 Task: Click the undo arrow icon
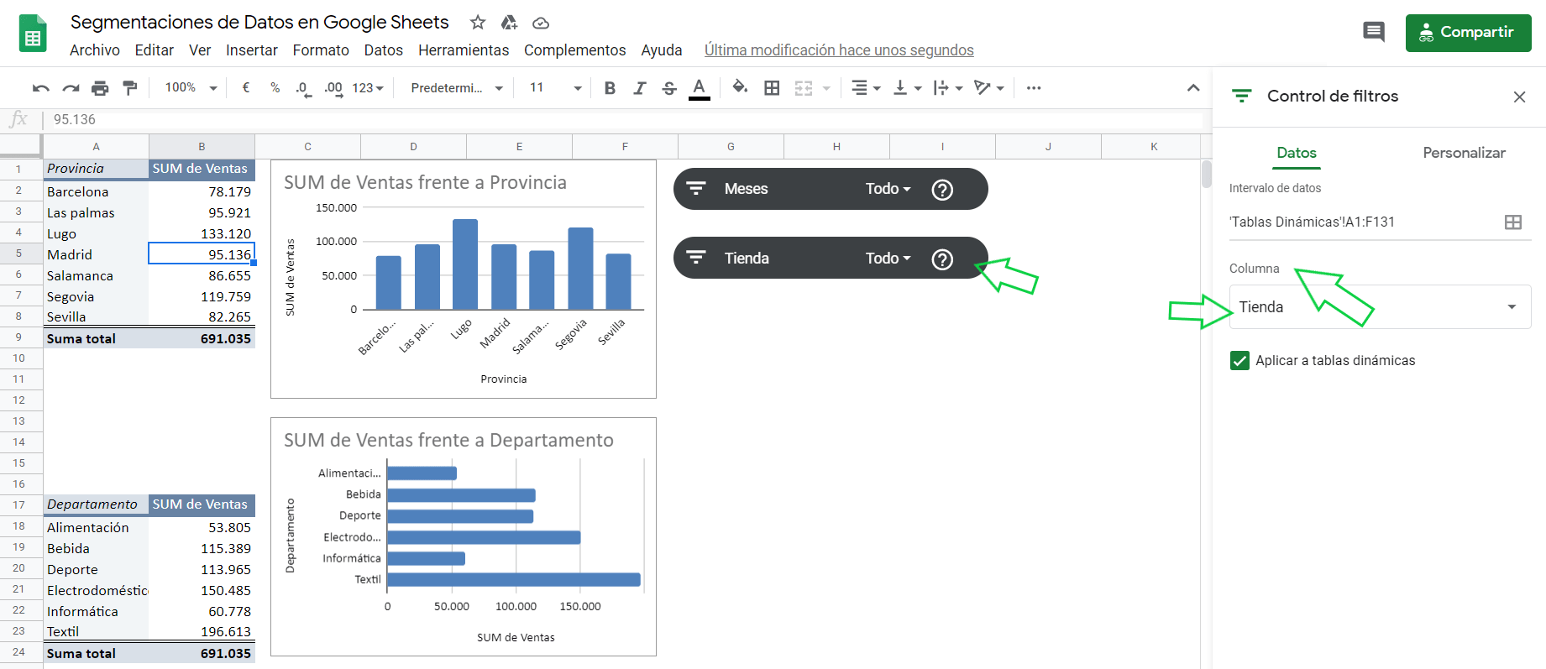click(40, 88)
